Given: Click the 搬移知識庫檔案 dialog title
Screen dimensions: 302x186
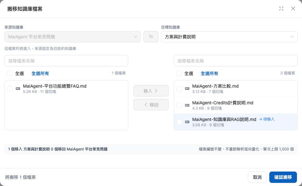Looking at the screenshot, I should [x=25, y=9].
